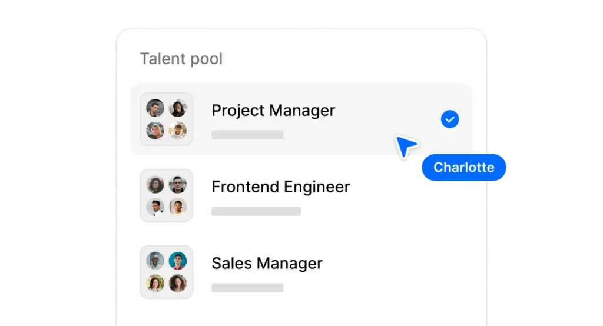
Task: Click the glasses-wearing man avatar in Frontend Engineer
Action: point(178,185)
